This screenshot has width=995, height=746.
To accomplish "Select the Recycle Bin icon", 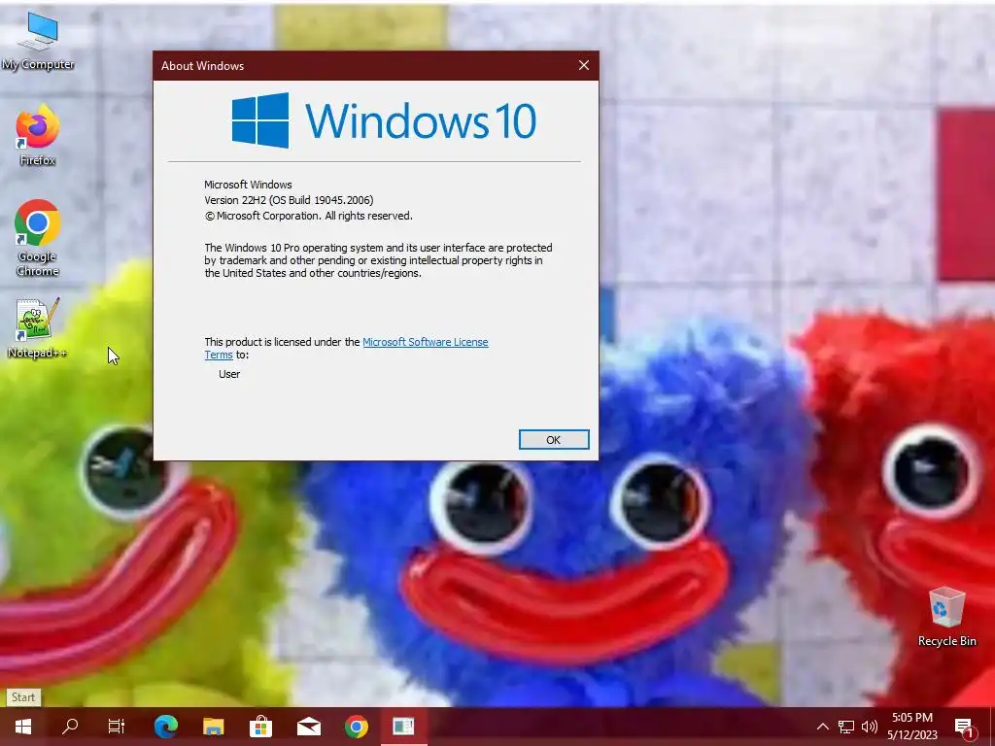I will [946, 617].
